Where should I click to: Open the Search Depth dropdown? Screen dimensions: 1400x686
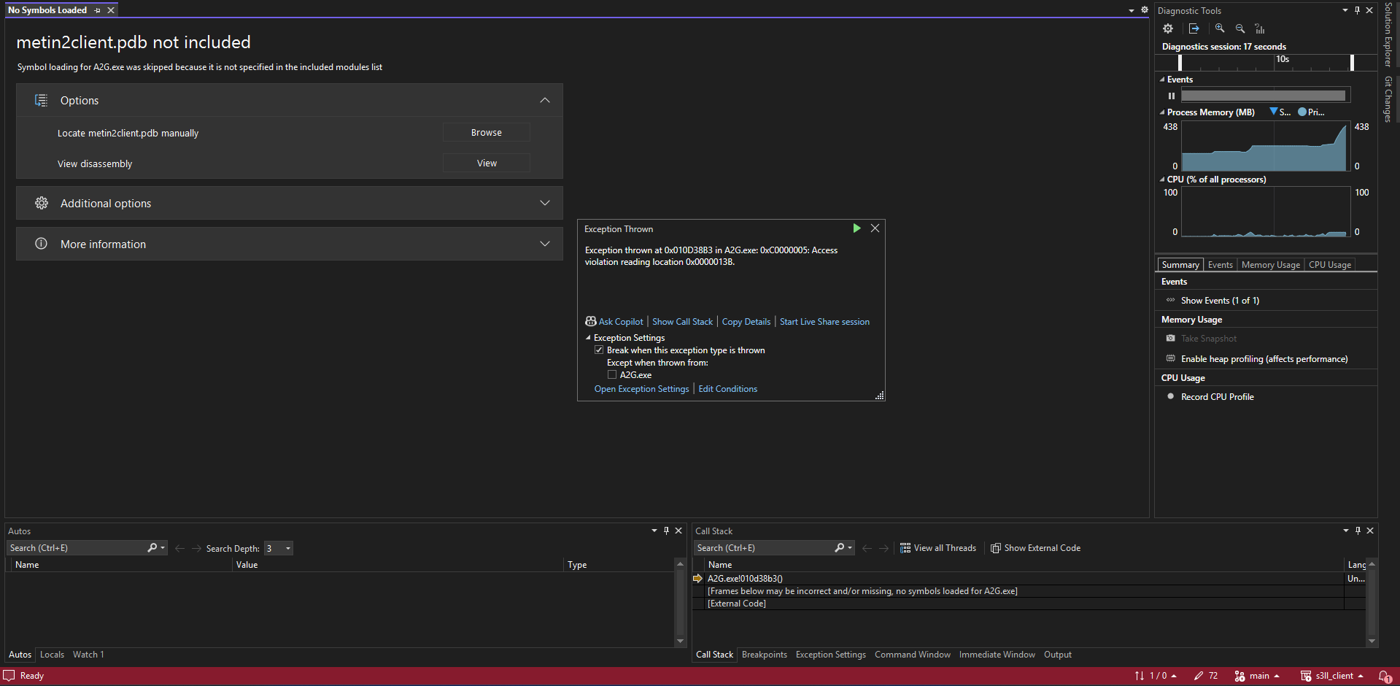(288, 549)
